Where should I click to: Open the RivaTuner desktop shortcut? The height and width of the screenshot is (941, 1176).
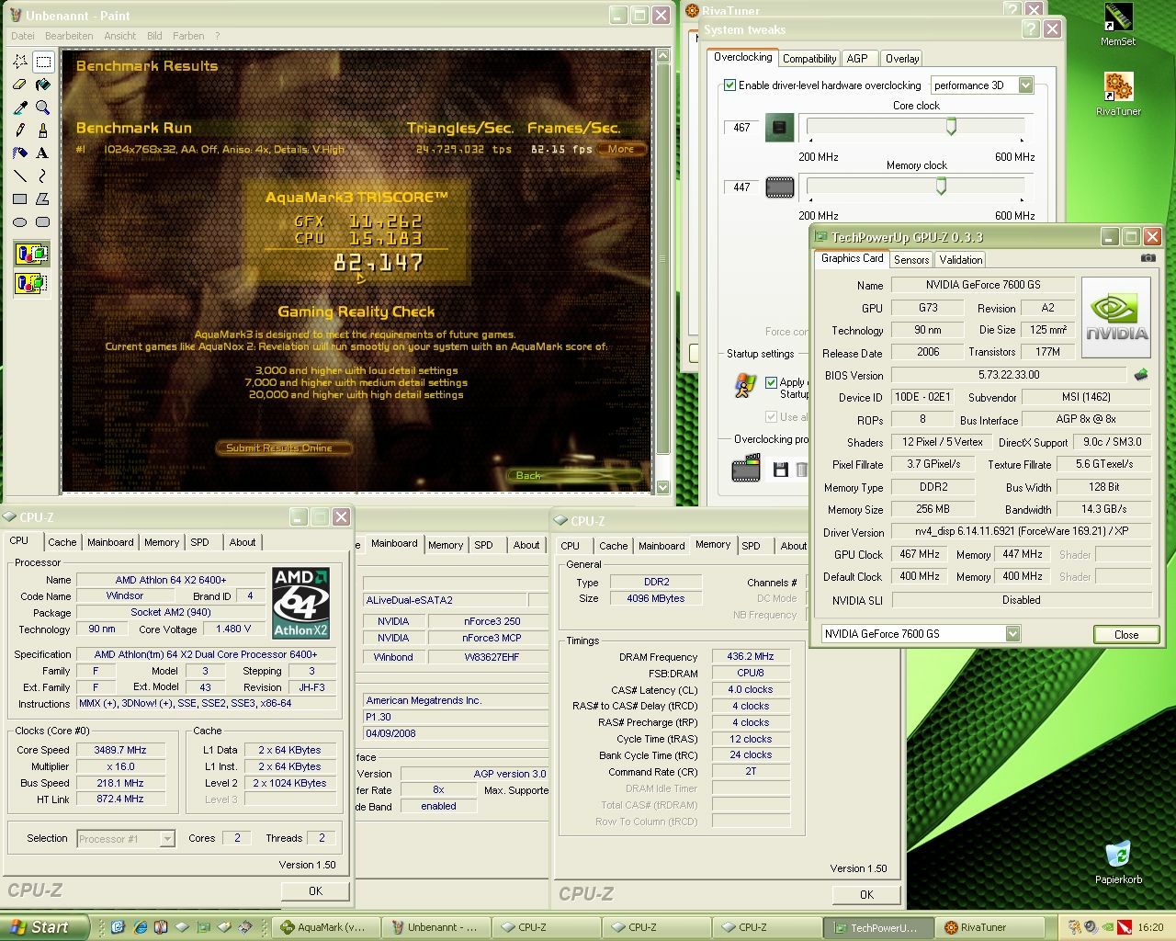(1117, 94)
